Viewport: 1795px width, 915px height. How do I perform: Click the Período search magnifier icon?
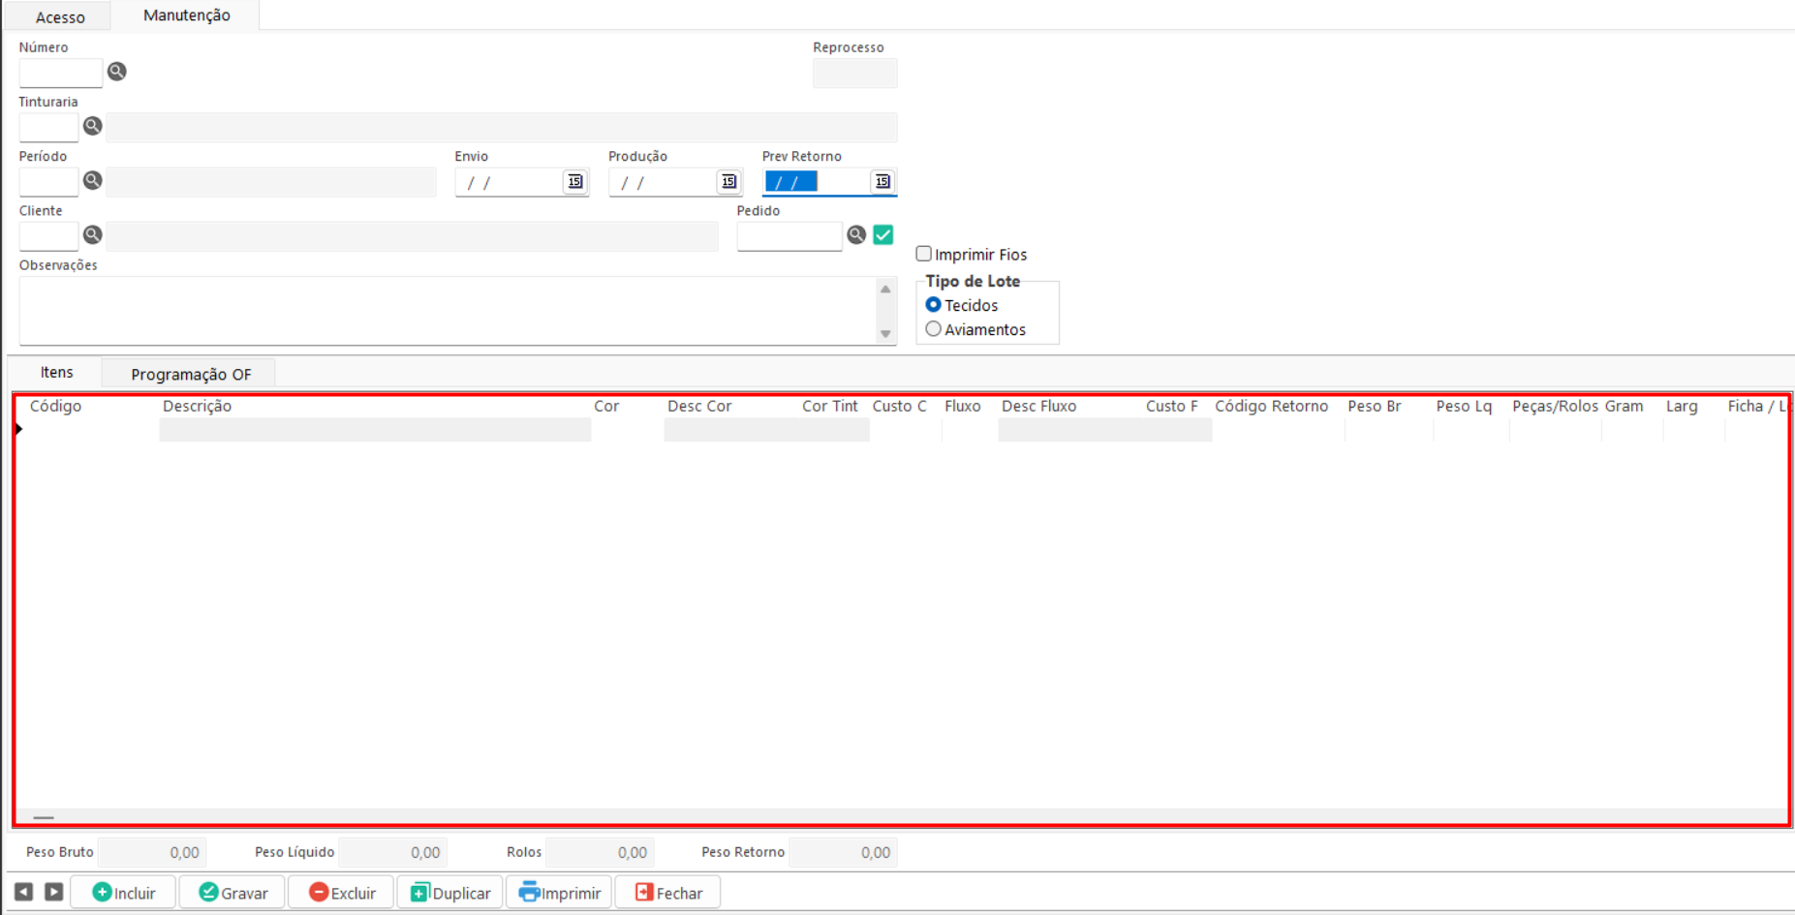(92, 180)
